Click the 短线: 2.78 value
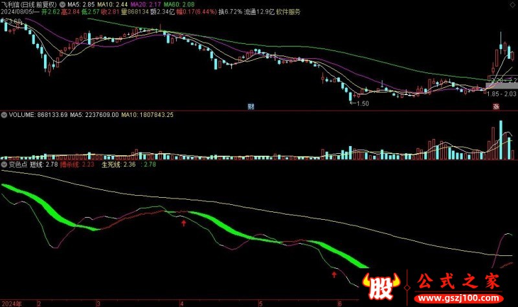The height and width of the screenshot is (307, 518). (x=44, y=164)
